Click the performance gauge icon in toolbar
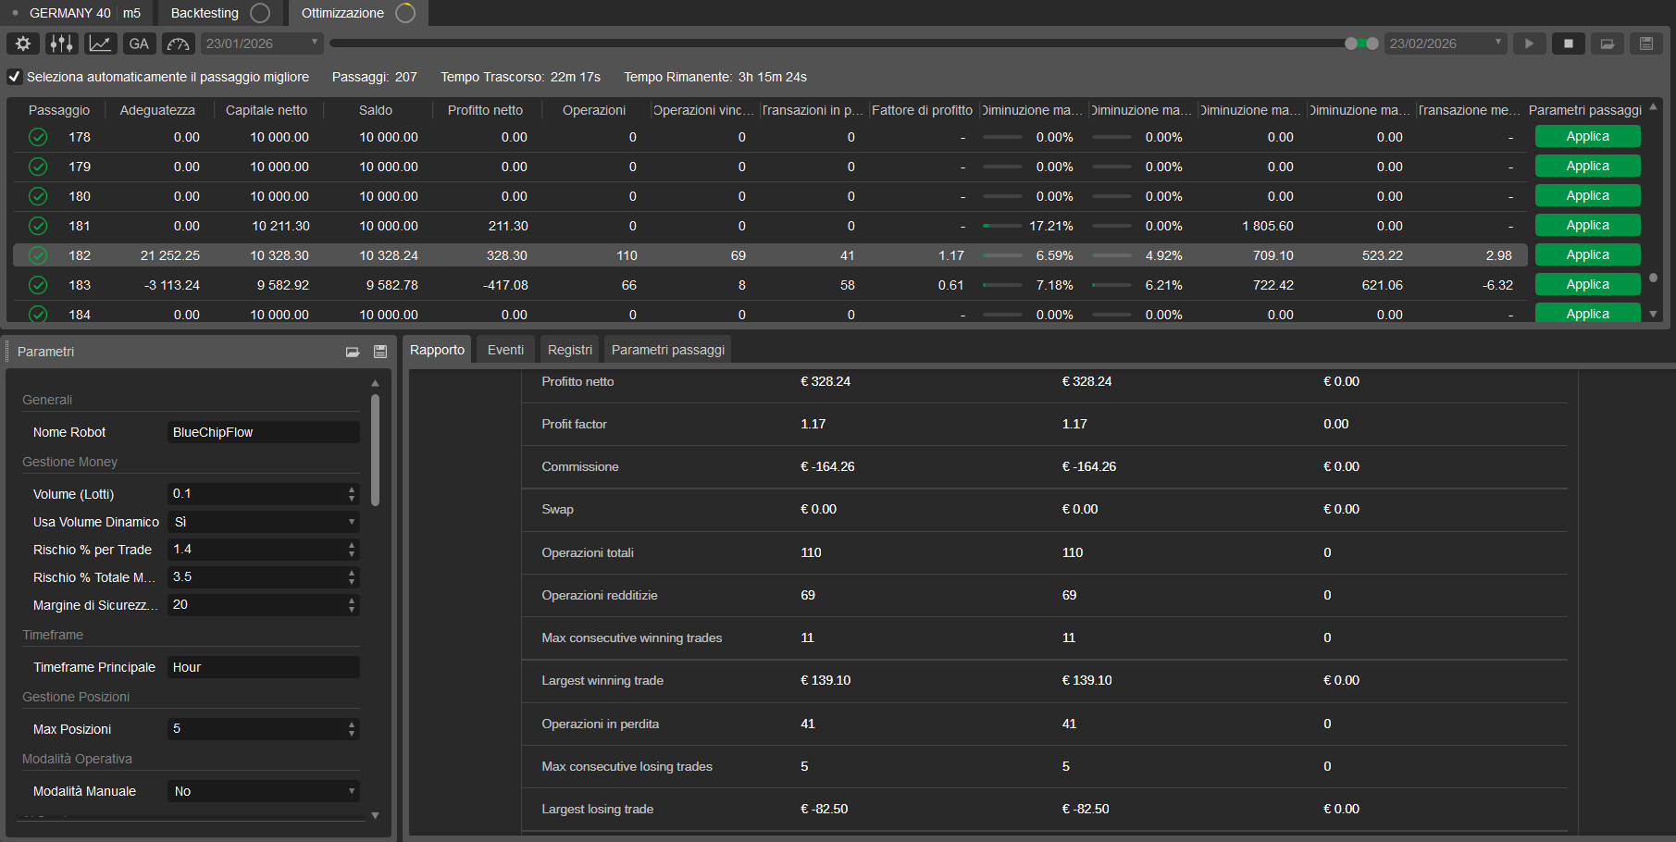 click(x=178, y=43)
